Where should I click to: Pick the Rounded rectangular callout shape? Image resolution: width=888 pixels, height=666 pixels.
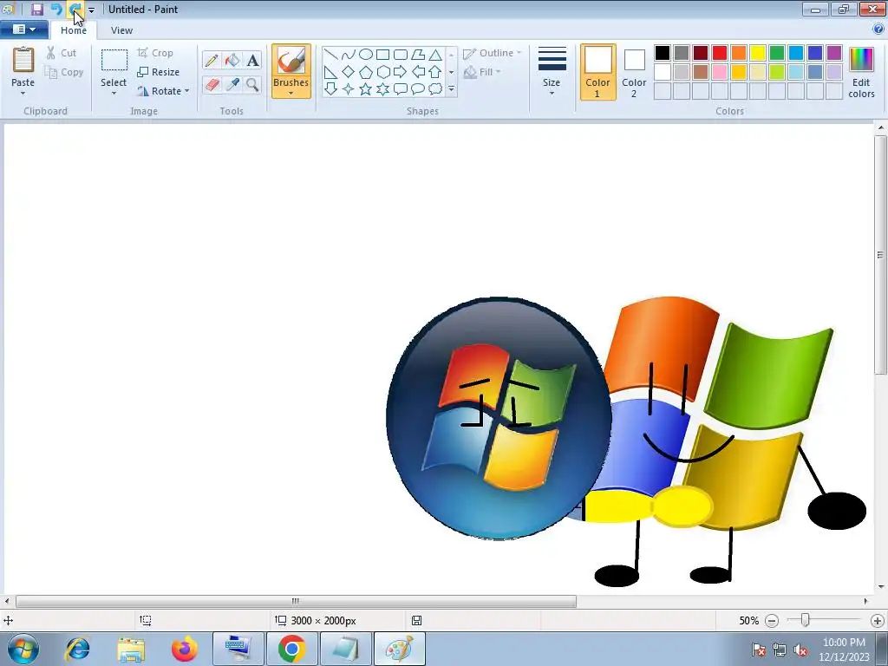[x=401, y=89]
